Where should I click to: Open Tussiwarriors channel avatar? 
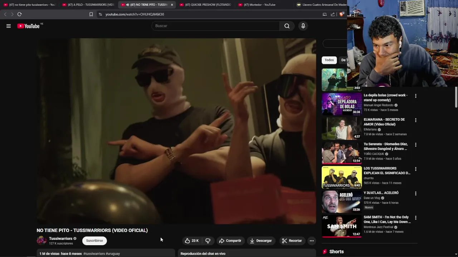point(42,241)
